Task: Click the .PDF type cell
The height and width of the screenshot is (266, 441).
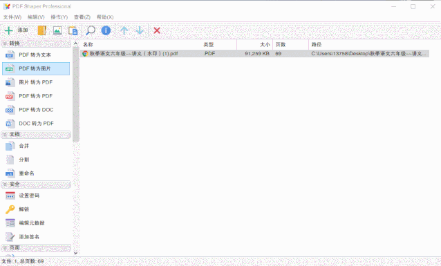Action: (209, 53)
